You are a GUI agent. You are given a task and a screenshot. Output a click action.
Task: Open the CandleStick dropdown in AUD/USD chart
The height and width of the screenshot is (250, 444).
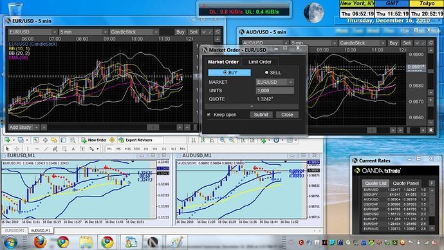coord(362,43)
